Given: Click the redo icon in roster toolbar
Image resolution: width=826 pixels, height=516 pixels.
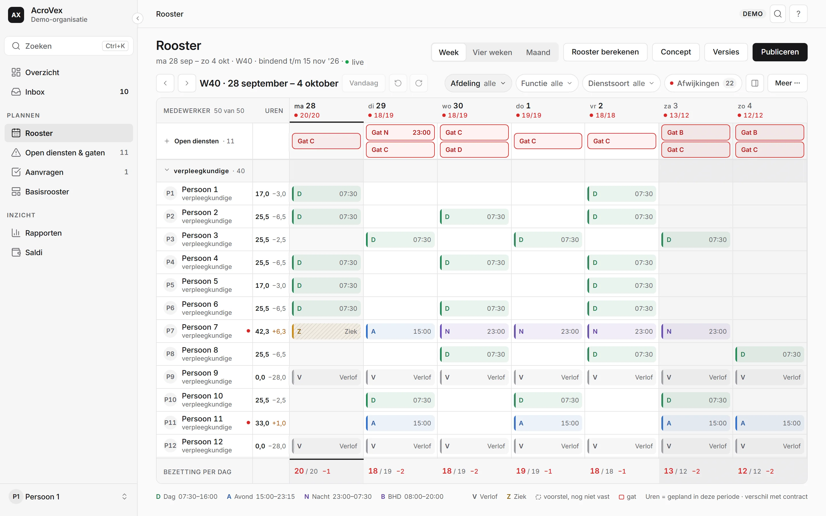Looking at the screenshot, I should [x=419, y=83].
